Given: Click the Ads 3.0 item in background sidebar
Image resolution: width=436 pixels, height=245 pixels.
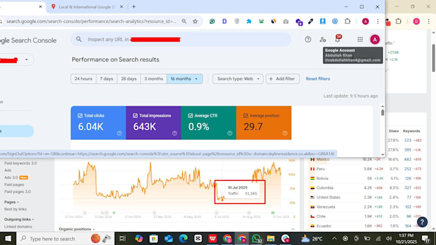Looking at the screenshot, I should (16, 178).
